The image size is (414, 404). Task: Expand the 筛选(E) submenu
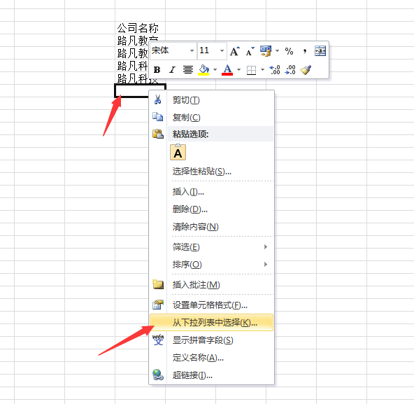point(211,247)
